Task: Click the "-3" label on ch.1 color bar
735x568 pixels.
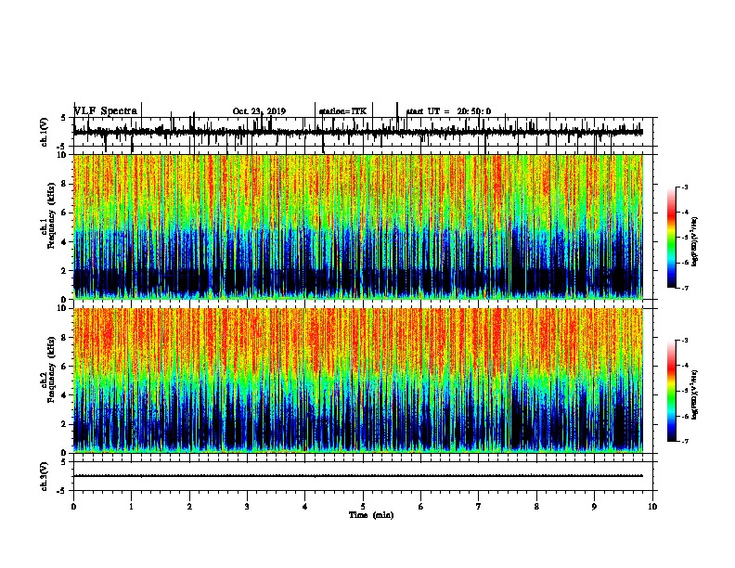Action: [685, 187]
